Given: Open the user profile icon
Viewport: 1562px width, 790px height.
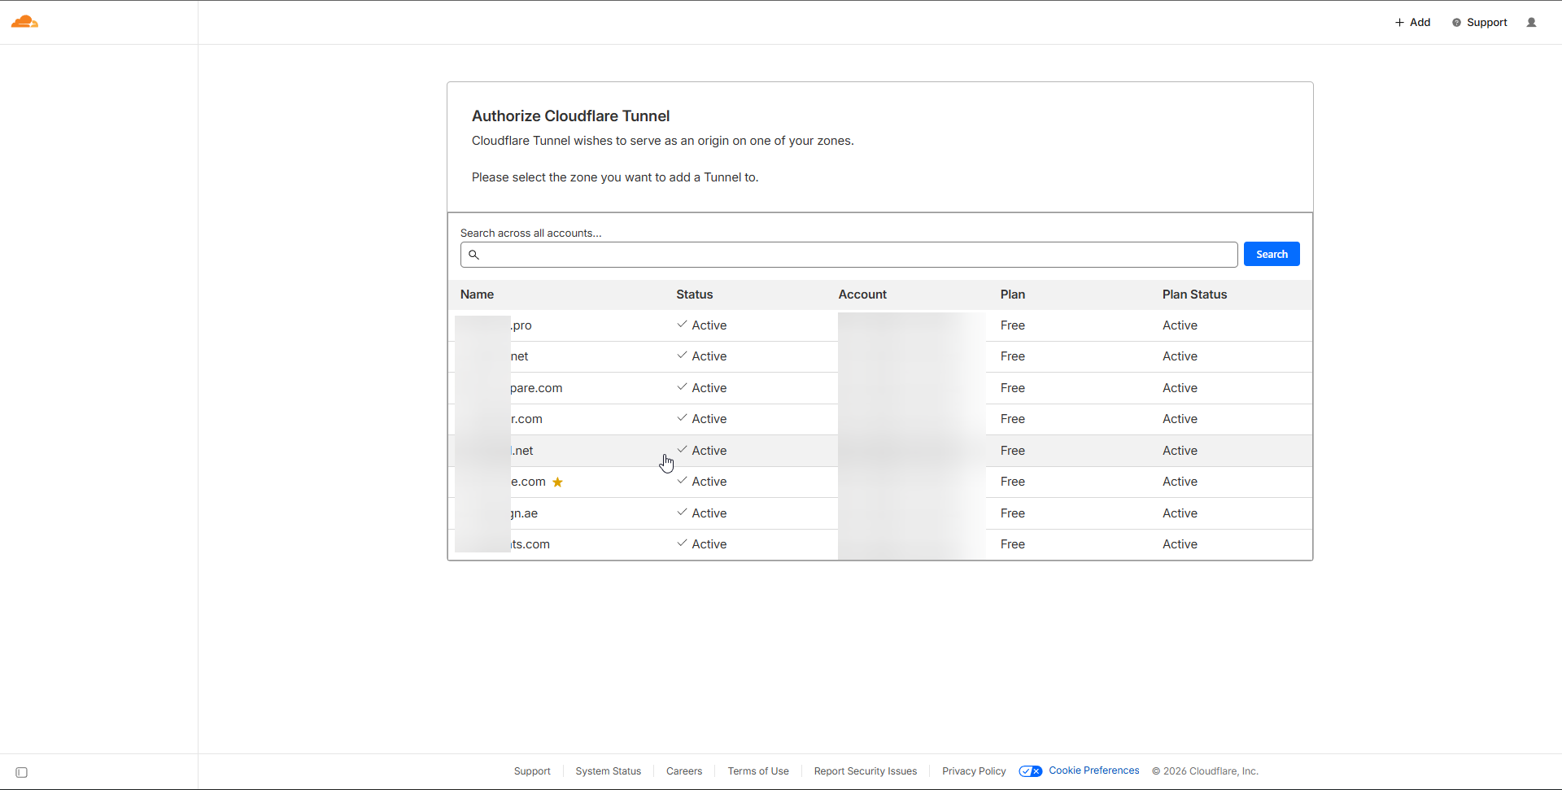Looking at the screenshot, I should (1531, 22).
